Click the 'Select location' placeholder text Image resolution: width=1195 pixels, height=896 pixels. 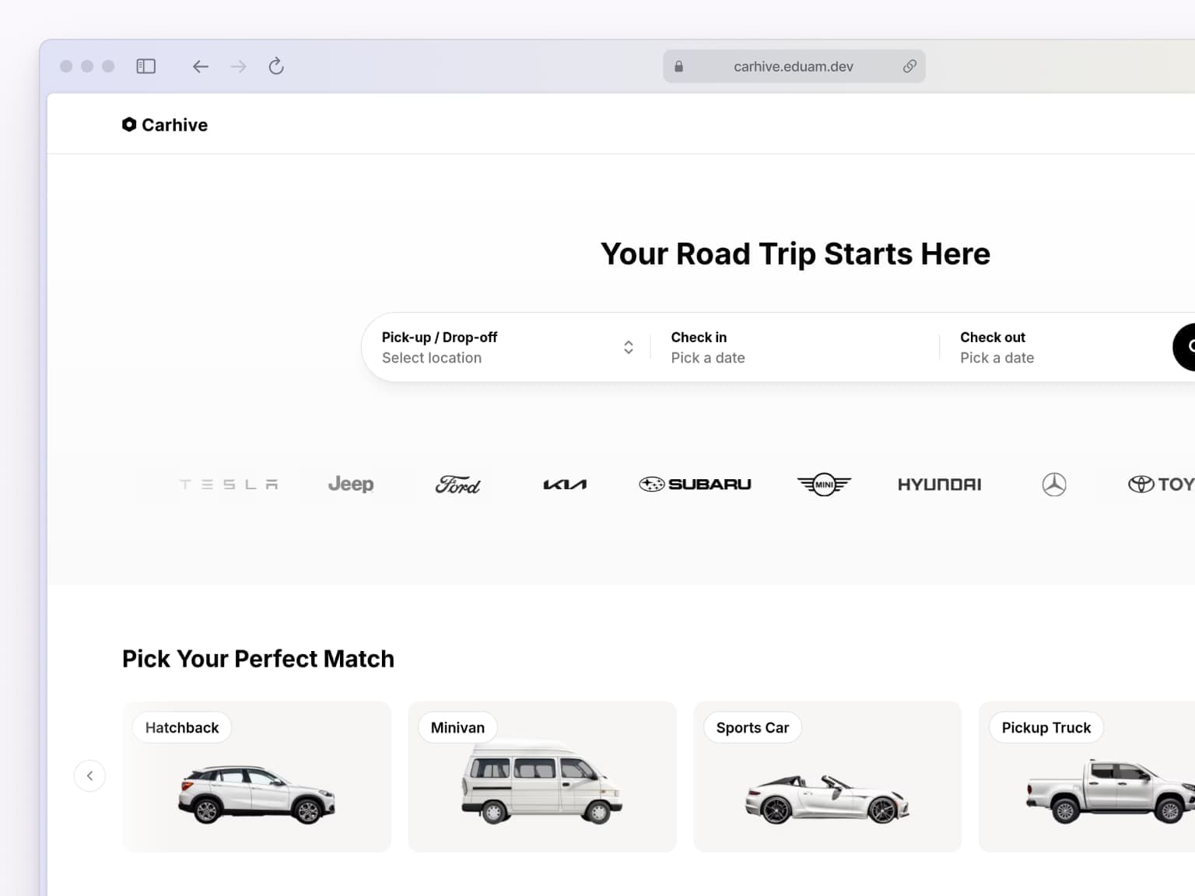(432, 358)
